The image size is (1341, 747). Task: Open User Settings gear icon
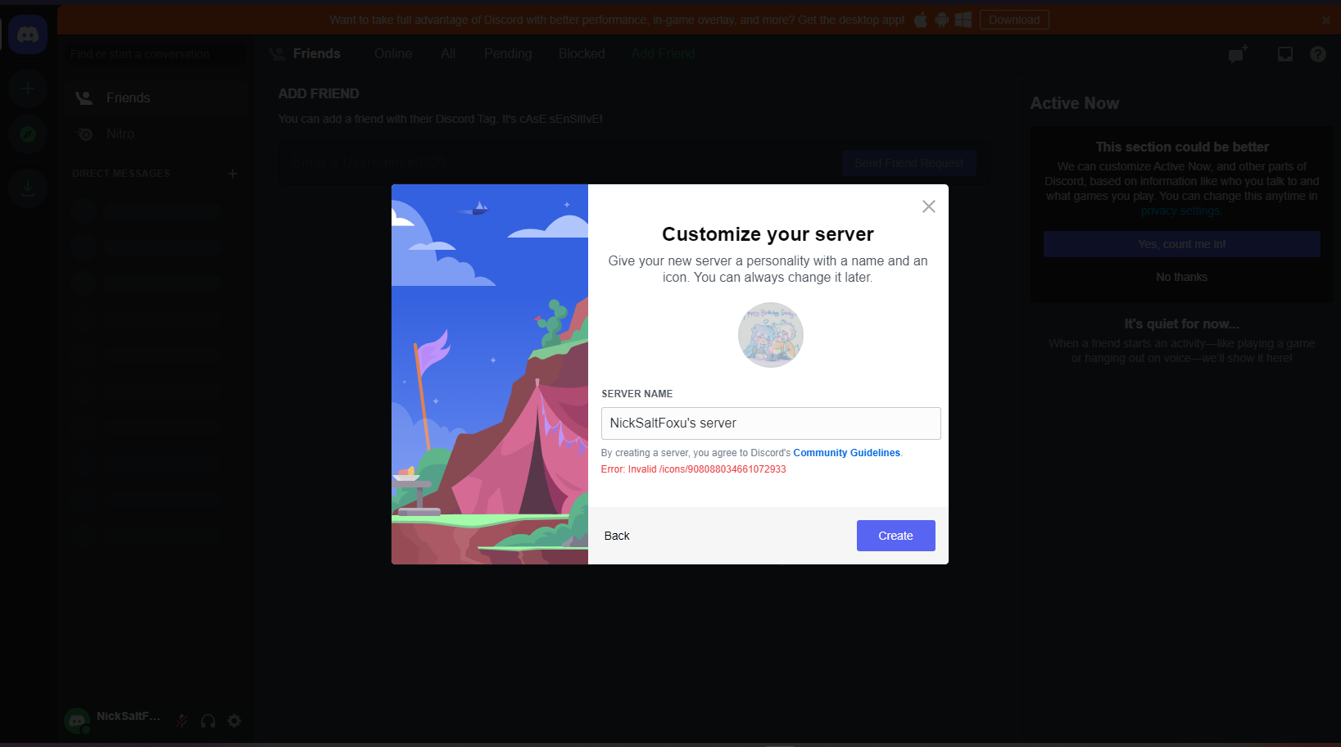coord(234,720)
